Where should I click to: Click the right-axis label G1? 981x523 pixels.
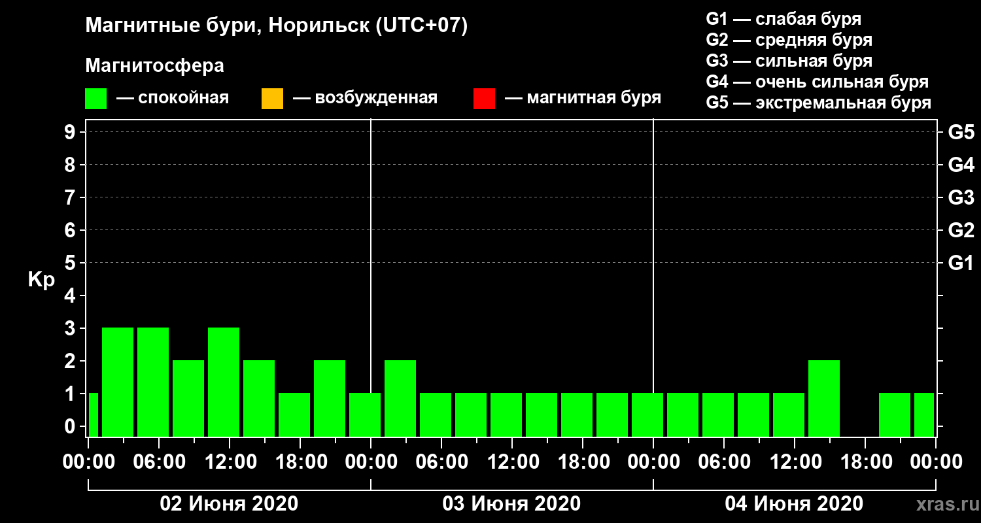click(x=961, y=263)
